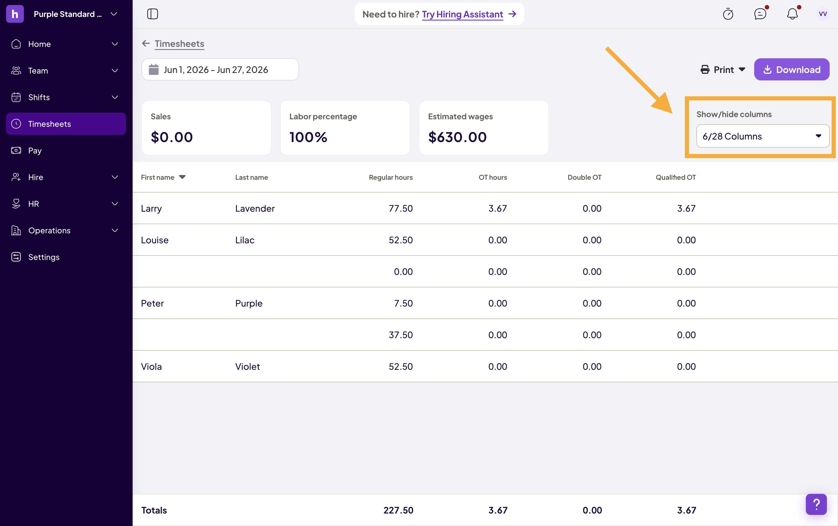Expand the Team menu chevron
This screenshot has width=838, height=526.
115,71
